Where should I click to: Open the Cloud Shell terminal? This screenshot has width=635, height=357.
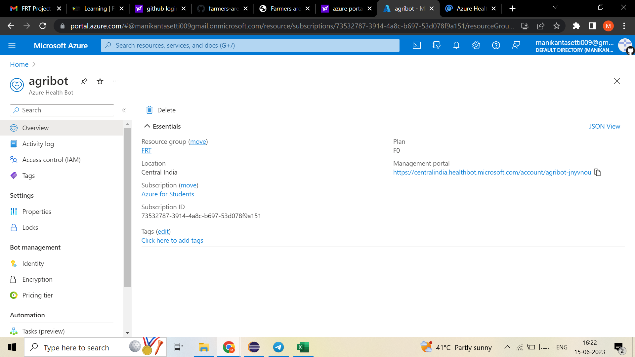(x=416, y=45)
